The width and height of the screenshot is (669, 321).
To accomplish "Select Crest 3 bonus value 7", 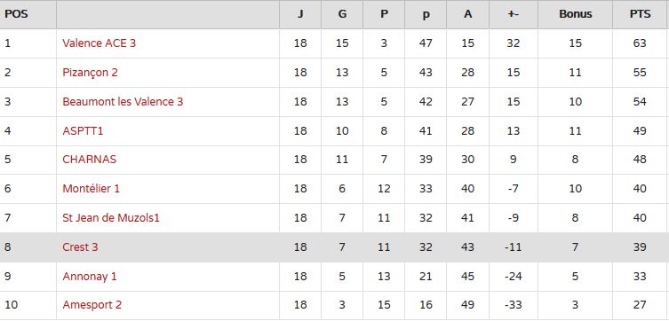I will pos(575,247).
